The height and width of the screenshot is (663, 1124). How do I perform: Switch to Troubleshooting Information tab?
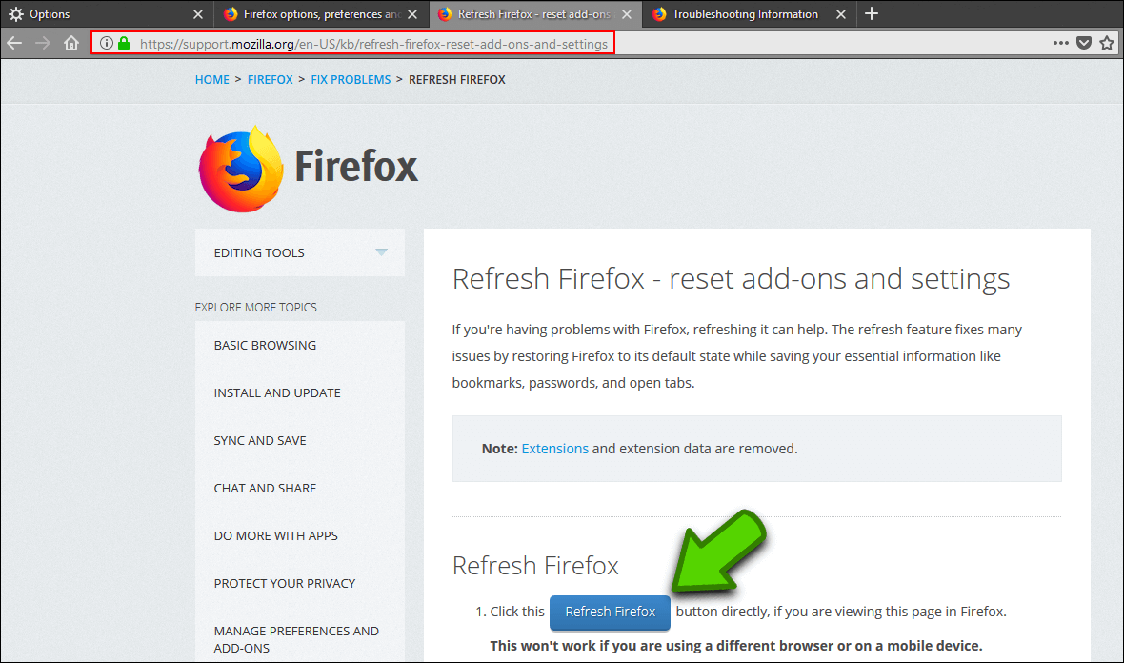tap(749, 14)
